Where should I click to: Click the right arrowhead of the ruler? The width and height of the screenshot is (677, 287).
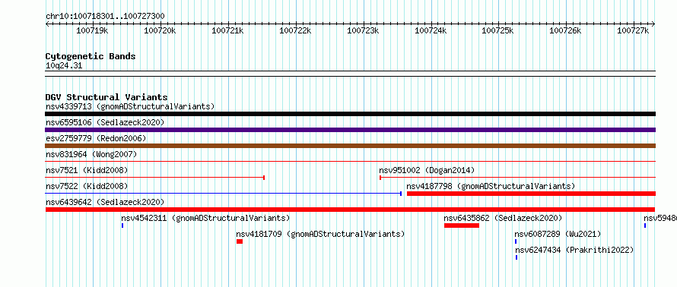coord(653,24)
